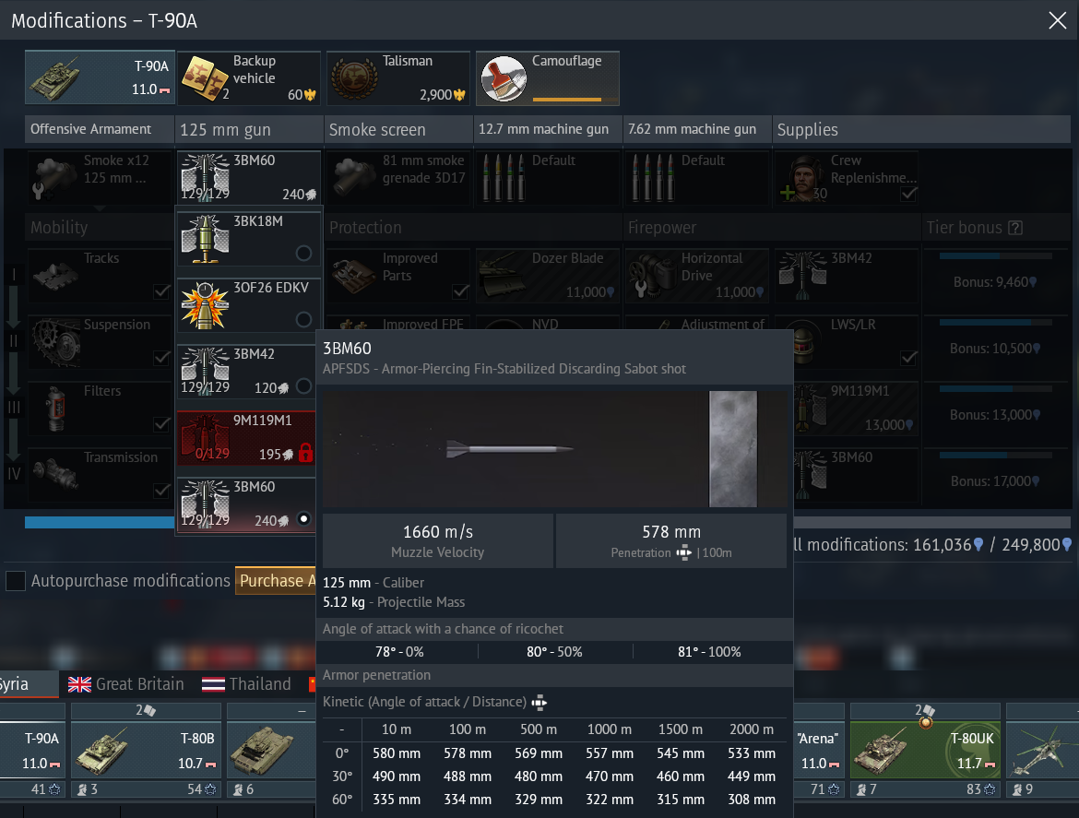Select the T-80B vehicle slot
1079x818 pixels.
point(146,751)
